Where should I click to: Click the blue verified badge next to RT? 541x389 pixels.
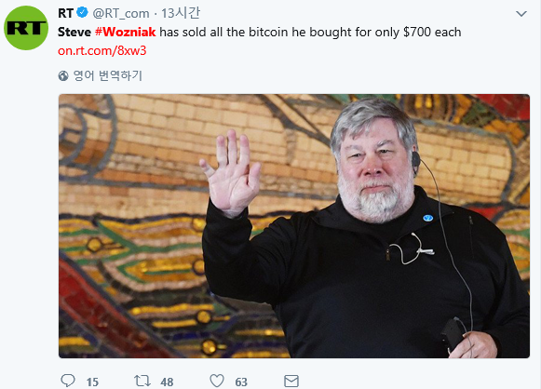pos(82,13)
